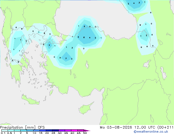This screenshot has height=134, width=174.
Task: Click the "15" legend scale label
Action: (41, 133)
